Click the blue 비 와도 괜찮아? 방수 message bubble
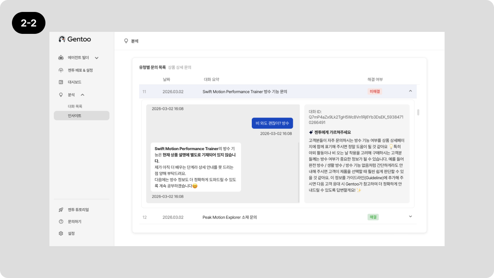The height and width of the screenshot is (278, 494). pos(272,123)
